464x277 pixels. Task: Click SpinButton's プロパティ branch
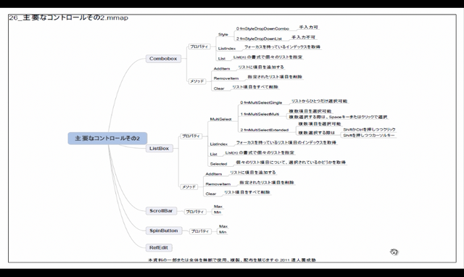(x=200, y=231)
